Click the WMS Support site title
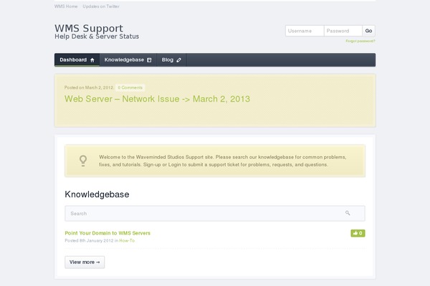Screen dimensions: 430x286 [89, 28]
